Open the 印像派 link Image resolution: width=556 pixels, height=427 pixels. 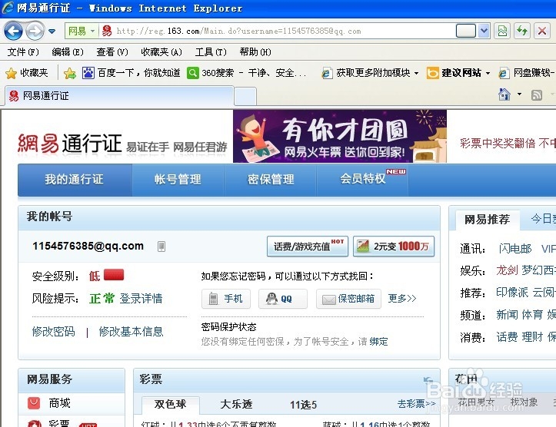[x=512, y=293]
